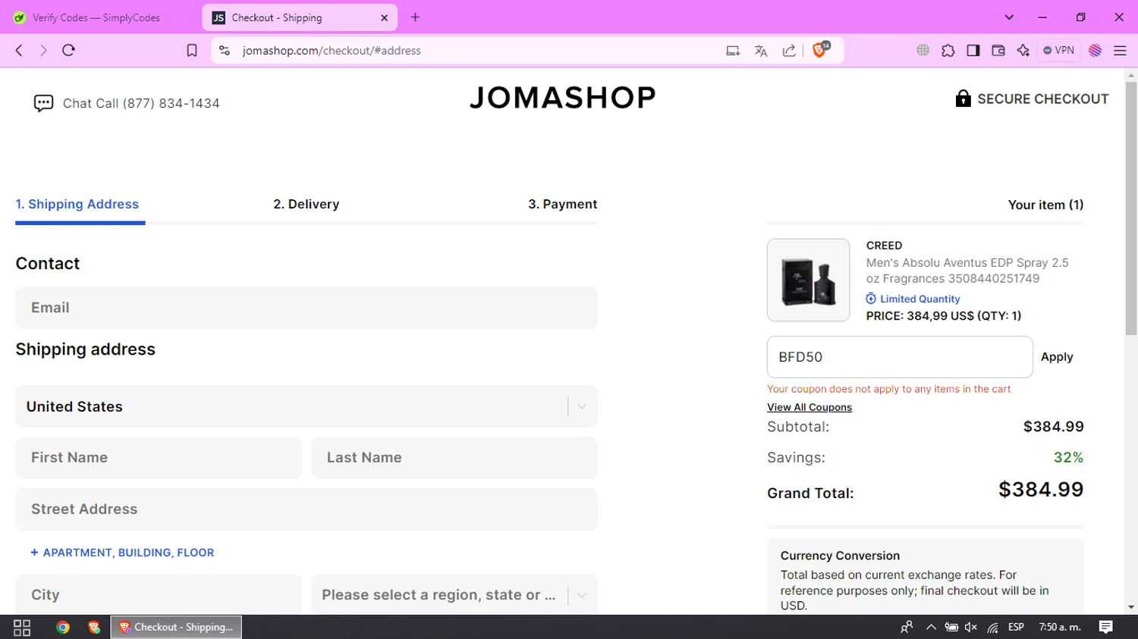Open the translate page icon

click(x=761, y=51)
